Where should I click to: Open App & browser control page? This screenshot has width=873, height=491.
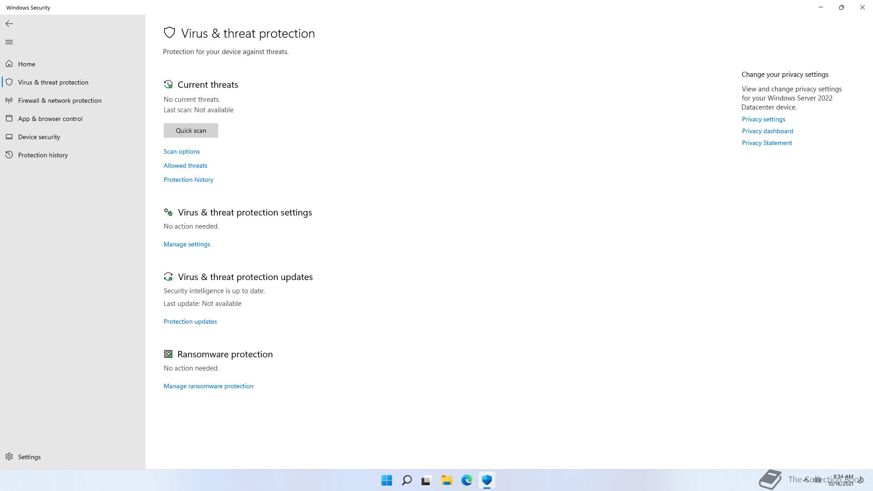(73, 119)
